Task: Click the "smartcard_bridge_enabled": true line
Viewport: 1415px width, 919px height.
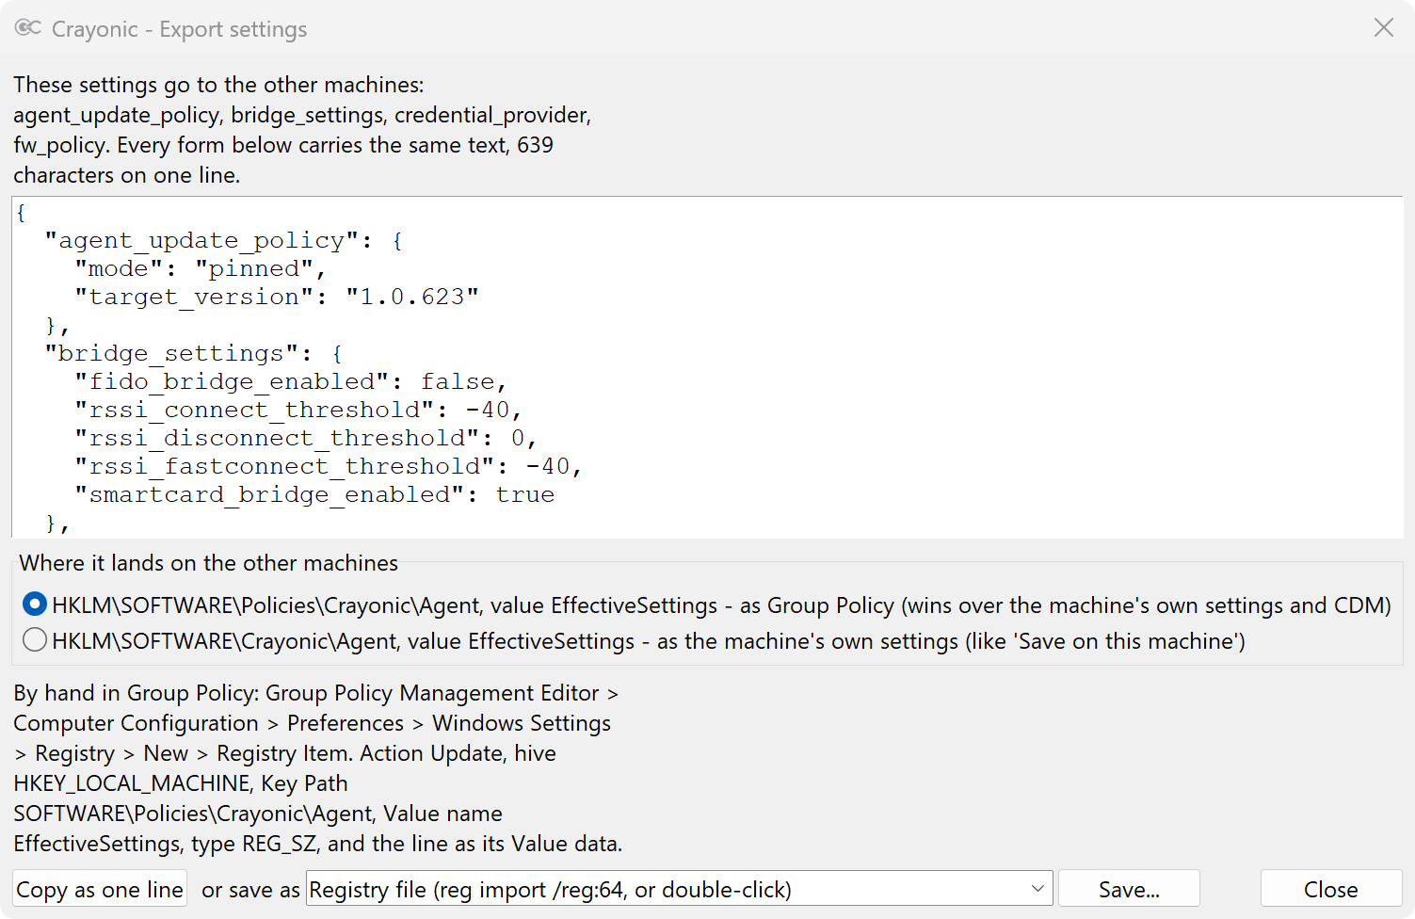Action: (x=314, y=494)
